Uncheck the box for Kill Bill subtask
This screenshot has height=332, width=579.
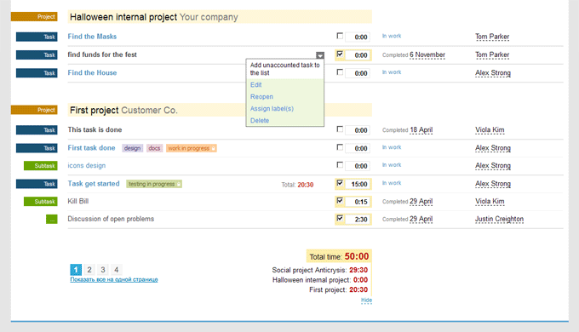coord(340,201)
